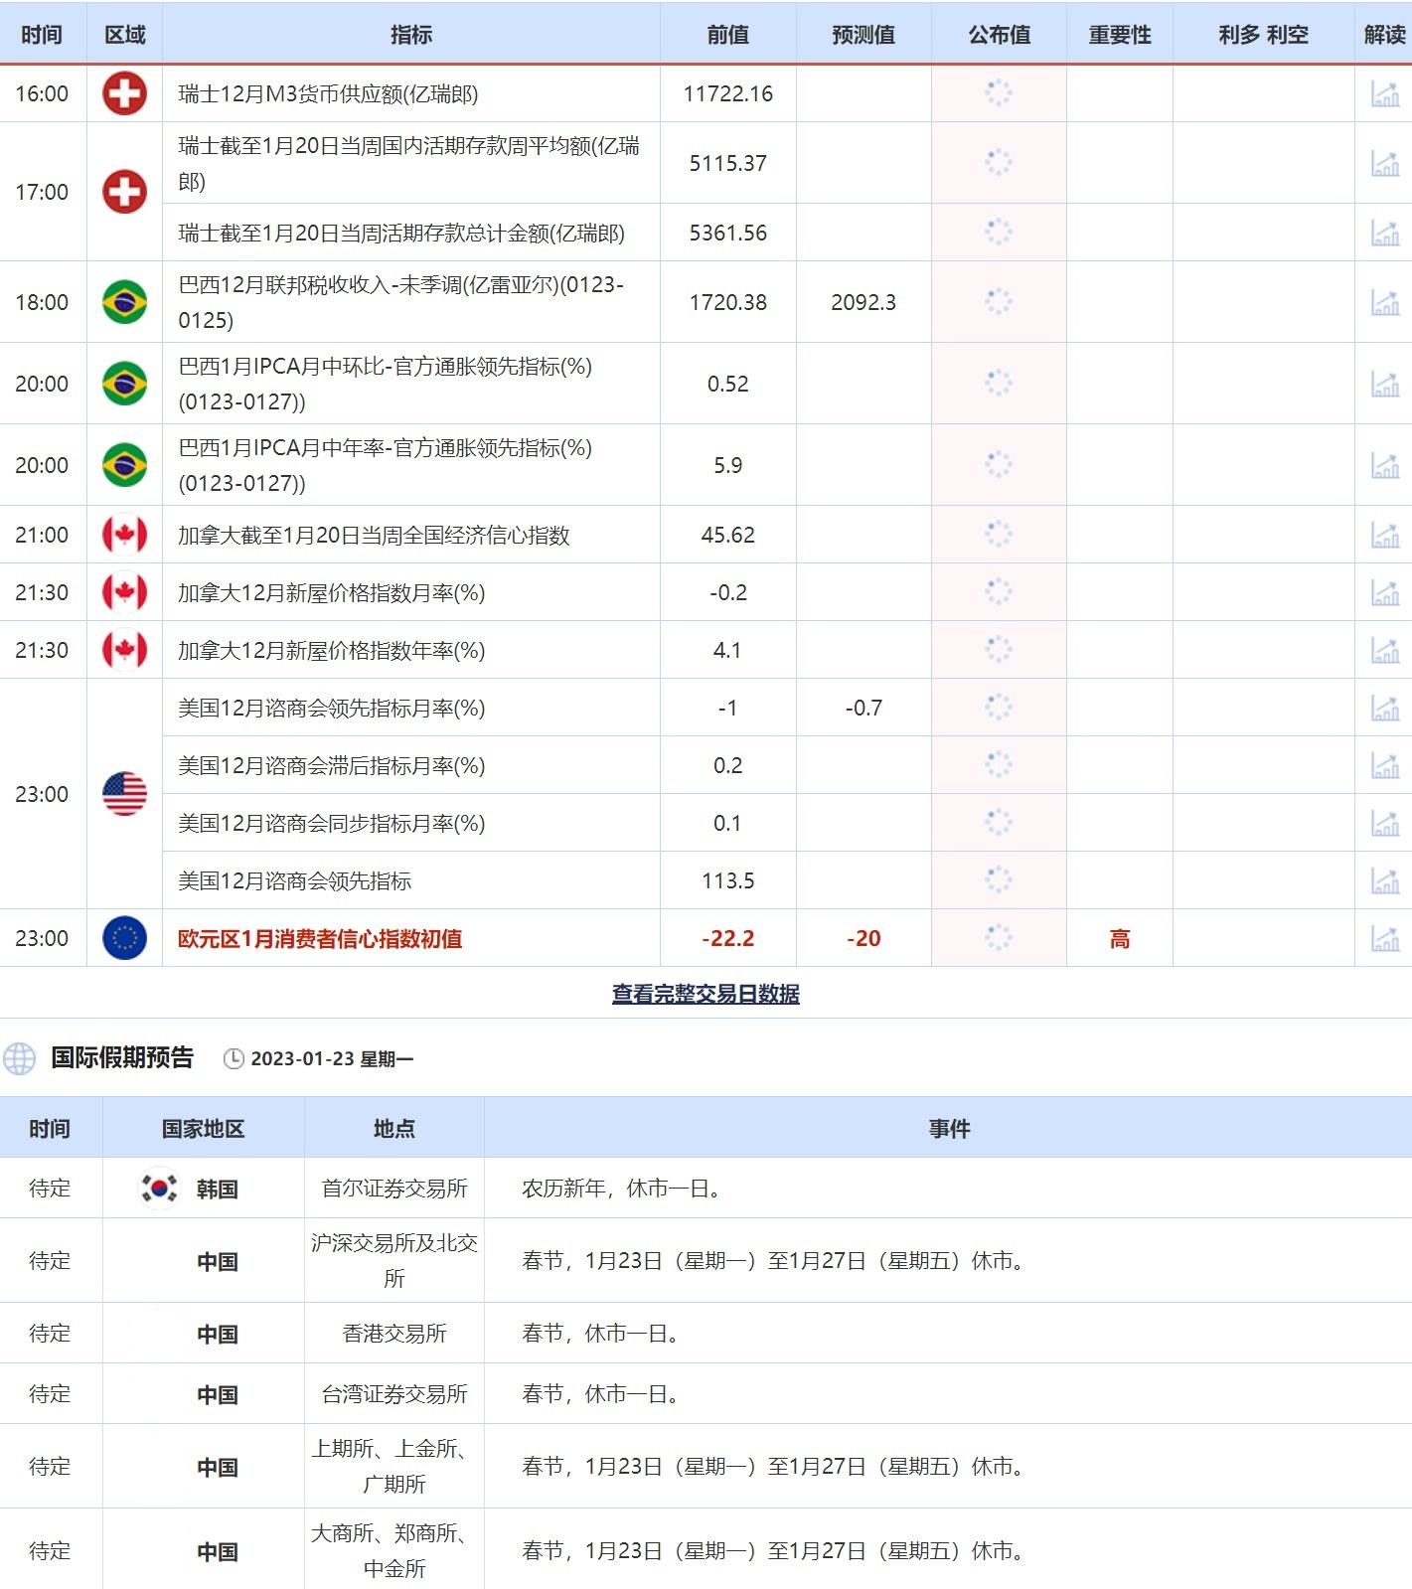
Task: Click the European Union flag icon
Action: tap(124, 938)
